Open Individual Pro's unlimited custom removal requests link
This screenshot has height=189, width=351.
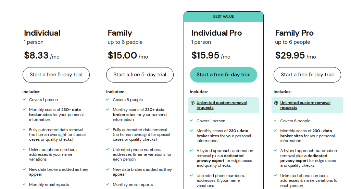click(x=222, y=105)
